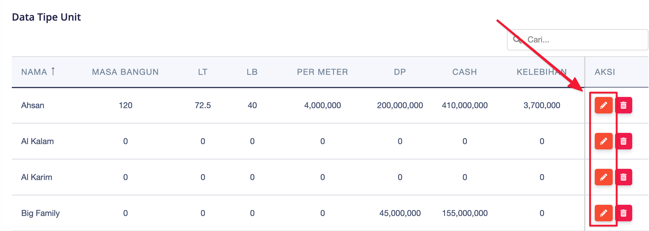Sort table by CASH column

464,72
